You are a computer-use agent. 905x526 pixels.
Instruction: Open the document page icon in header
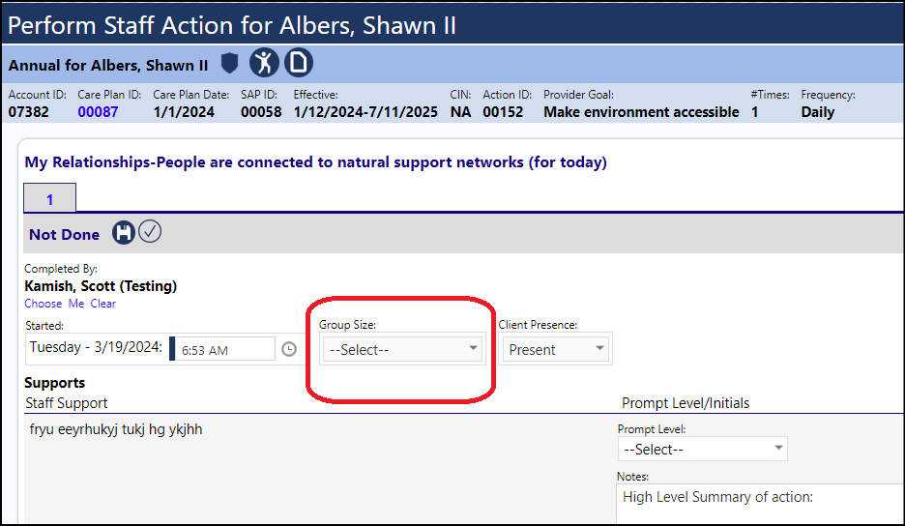pos(299,62)
